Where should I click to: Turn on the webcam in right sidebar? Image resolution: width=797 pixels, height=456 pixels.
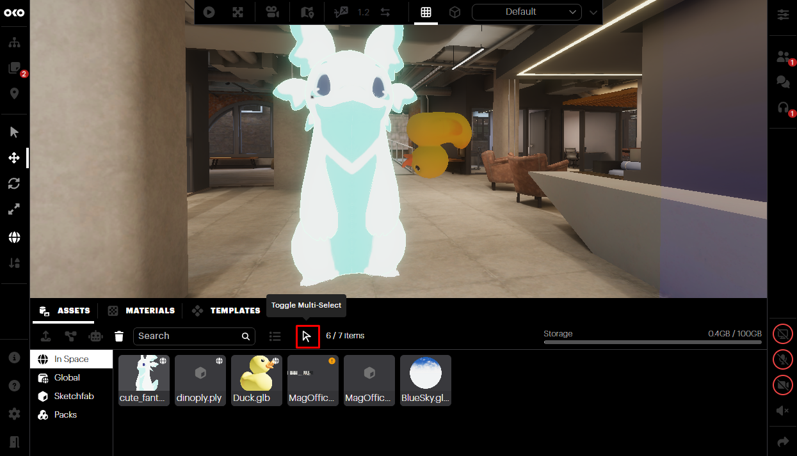pos(783,385)
